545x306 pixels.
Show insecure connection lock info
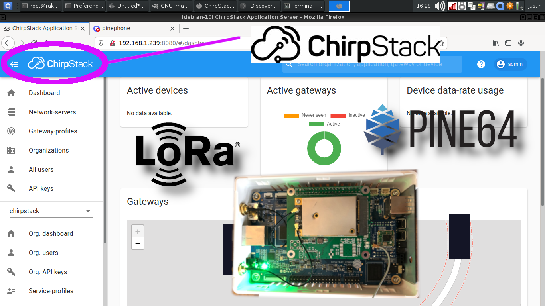112,43
